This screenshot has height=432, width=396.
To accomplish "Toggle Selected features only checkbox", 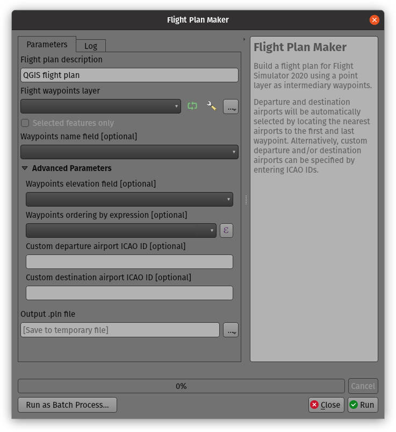I will pos(25,123).
